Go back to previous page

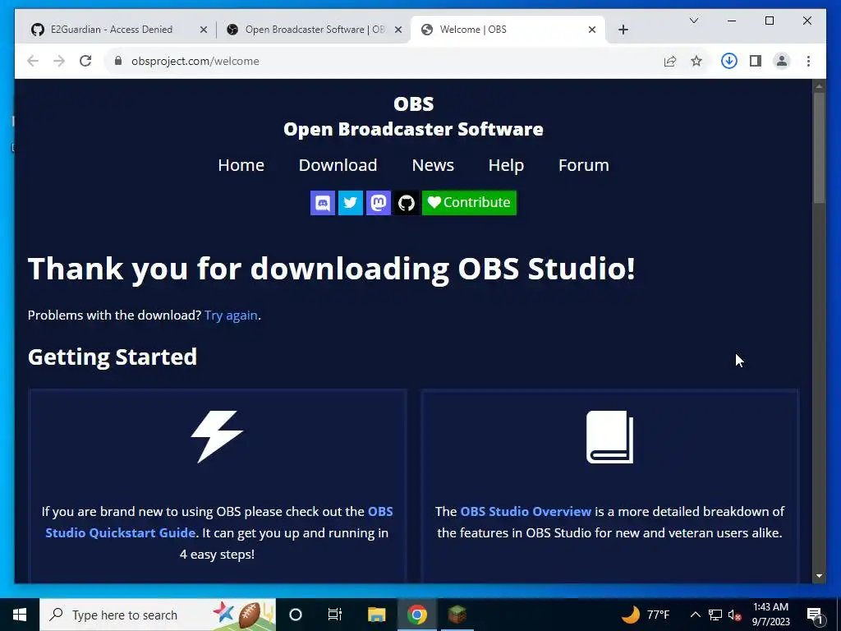[33, 61]
